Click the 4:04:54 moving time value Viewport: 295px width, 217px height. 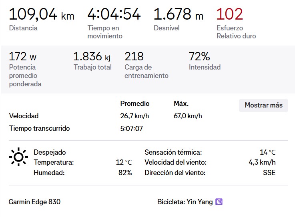point(114,14)
